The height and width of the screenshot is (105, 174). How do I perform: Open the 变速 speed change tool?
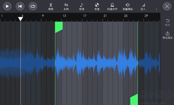point(97,7)
